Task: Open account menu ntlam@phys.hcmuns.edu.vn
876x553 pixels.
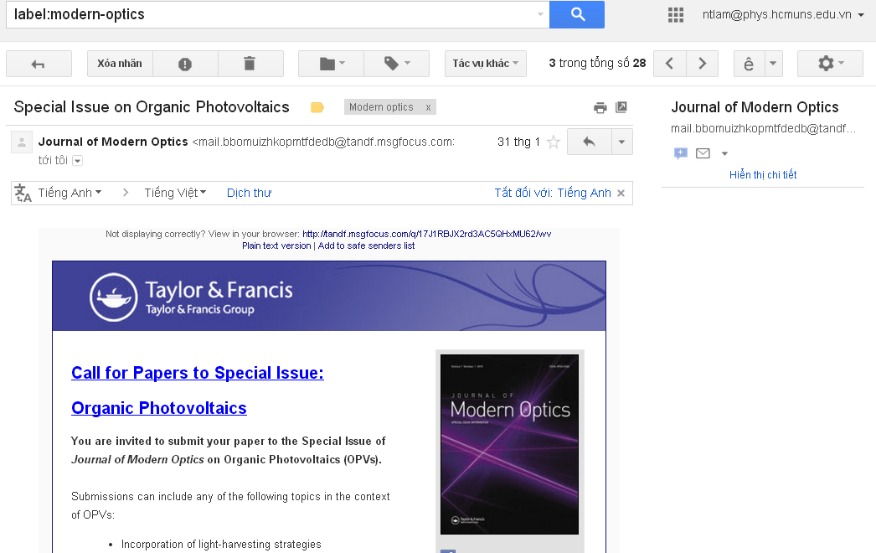Action: pos(783,15)
